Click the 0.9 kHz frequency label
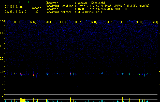The image size is (160, 102). [x=2, y=59]
